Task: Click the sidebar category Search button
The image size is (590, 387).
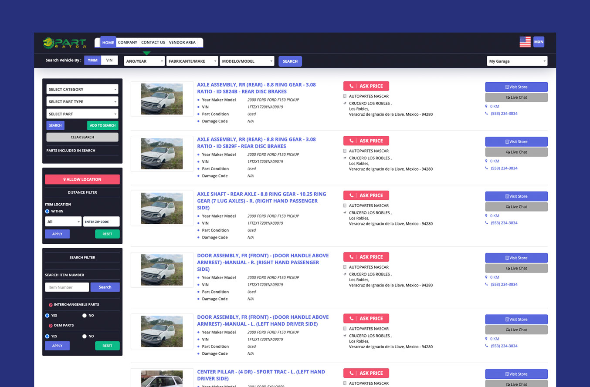Action: [55, 125]
